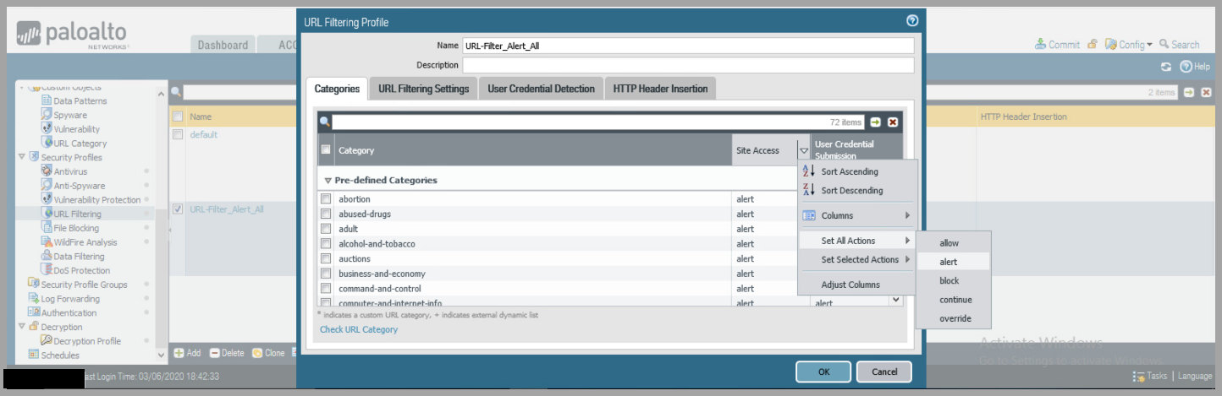Image resolution: width=1222 pixels, height=396 pixels.
Task: Collapse the Security Profiles tree node
Action: (22, 157)
